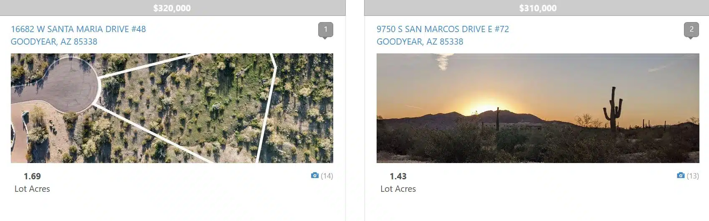709x221 pixels.
Task: Click Lot Acres label below 1.43
Action: tap(398, 189)
